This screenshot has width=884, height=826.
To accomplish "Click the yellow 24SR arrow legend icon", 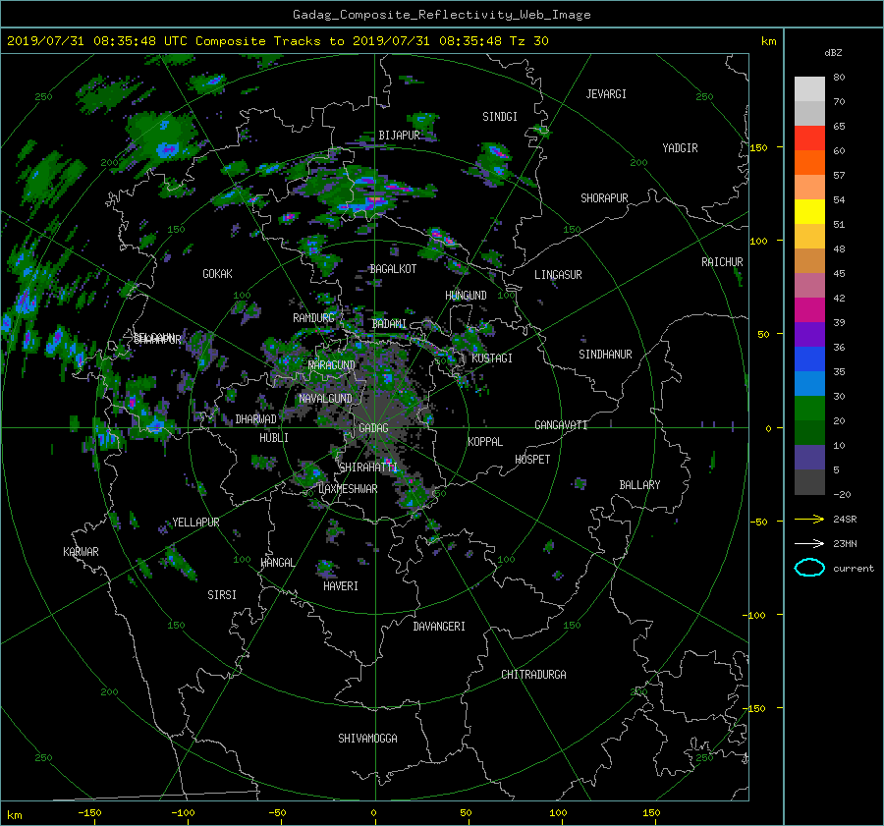I will (x=809, y=520).
